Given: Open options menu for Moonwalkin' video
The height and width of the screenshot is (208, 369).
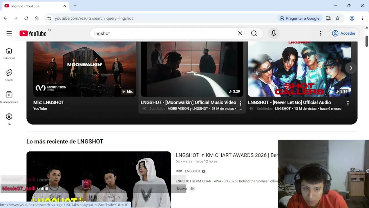Looking at the screenshot, I should (x=240, y=103).
